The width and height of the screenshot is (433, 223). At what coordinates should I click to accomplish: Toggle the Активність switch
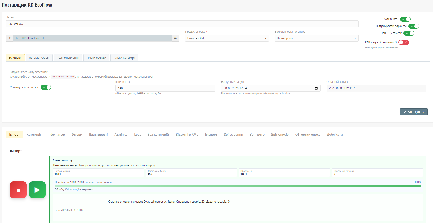(405, 19)
